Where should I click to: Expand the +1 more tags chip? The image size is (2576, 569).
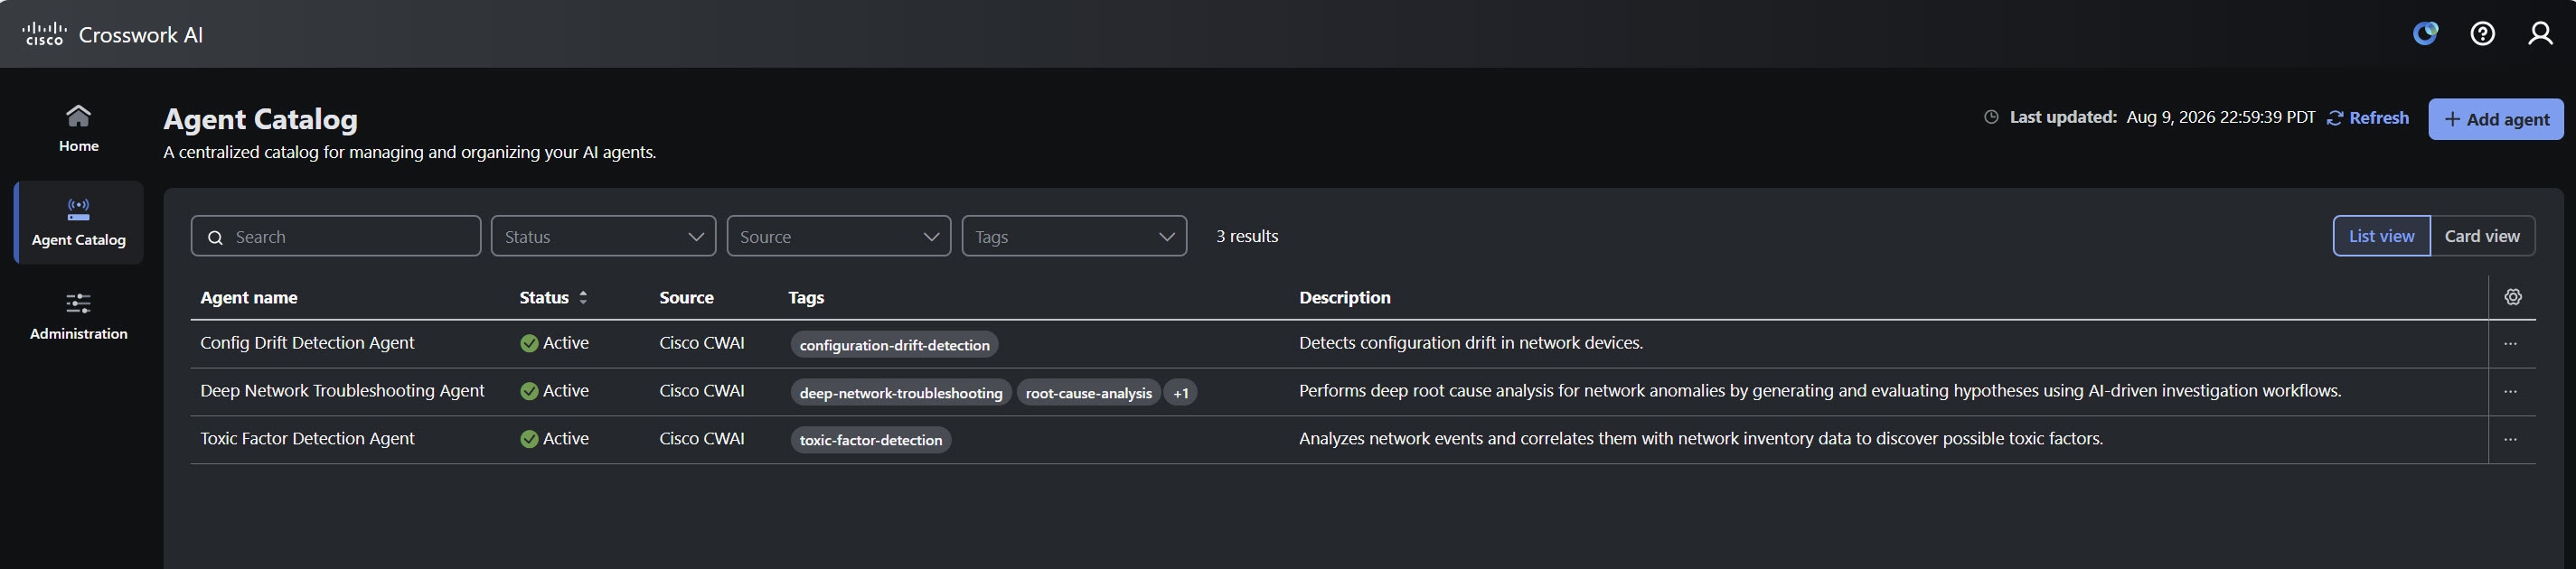pyautogui.click(x=1180, y=393)
